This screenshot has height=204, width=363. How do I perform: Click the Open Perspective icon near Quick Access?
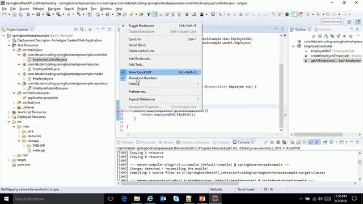(x=349, y=22)
